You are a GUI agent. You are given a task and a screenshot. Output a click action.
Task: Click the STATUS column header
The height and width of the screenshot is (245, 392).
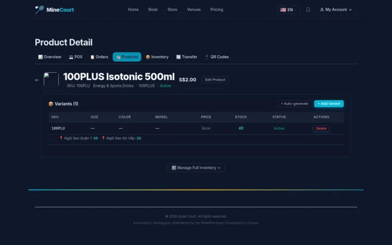279,117
